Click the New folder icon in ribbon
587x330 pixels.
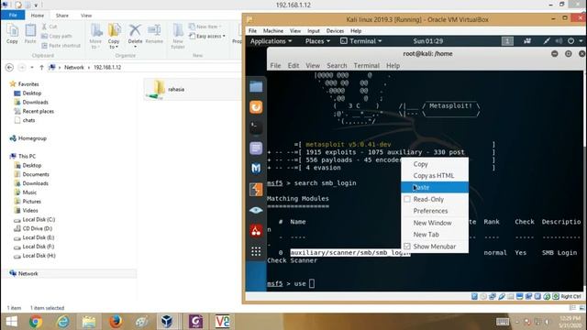click(x=178, y=36)
